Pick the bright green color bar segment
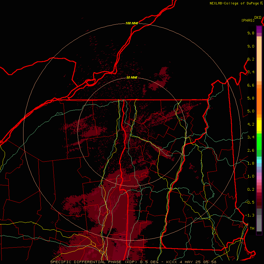 (259, 141)
